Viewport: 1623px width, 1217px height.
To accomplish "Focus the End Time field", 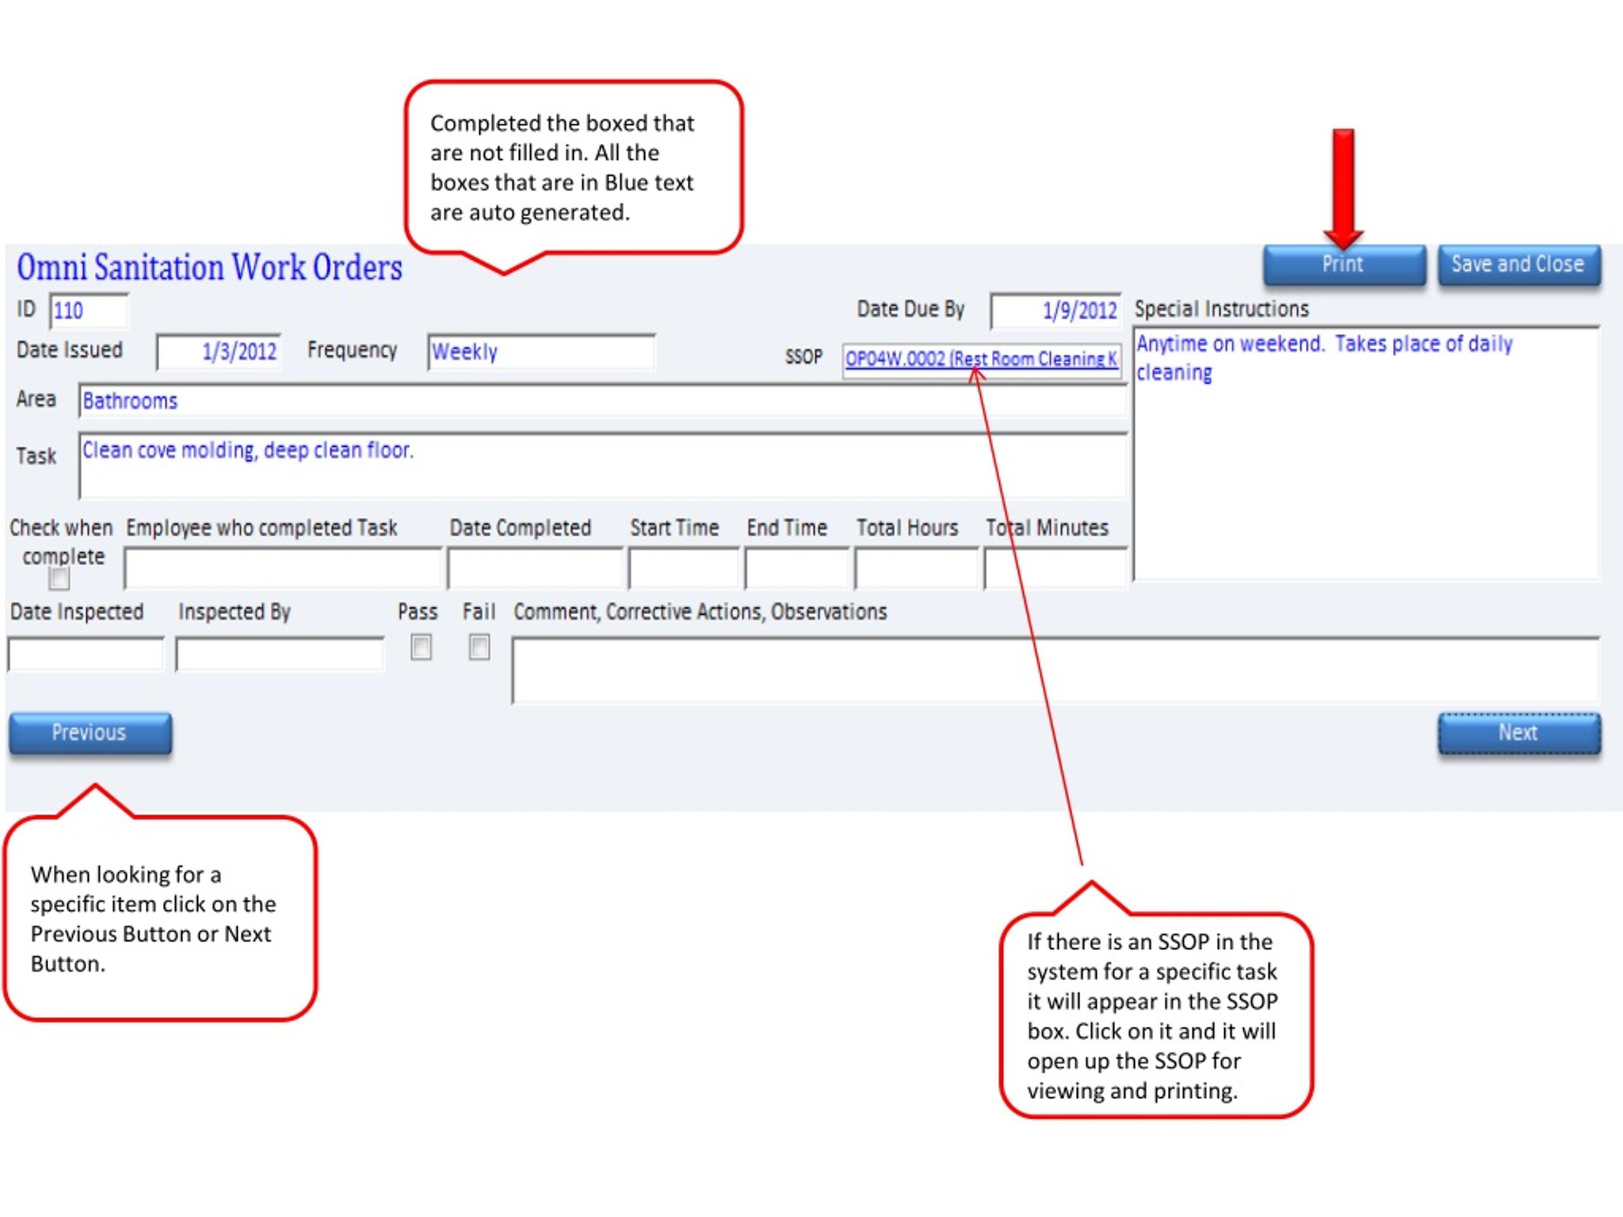I will 796,569.
